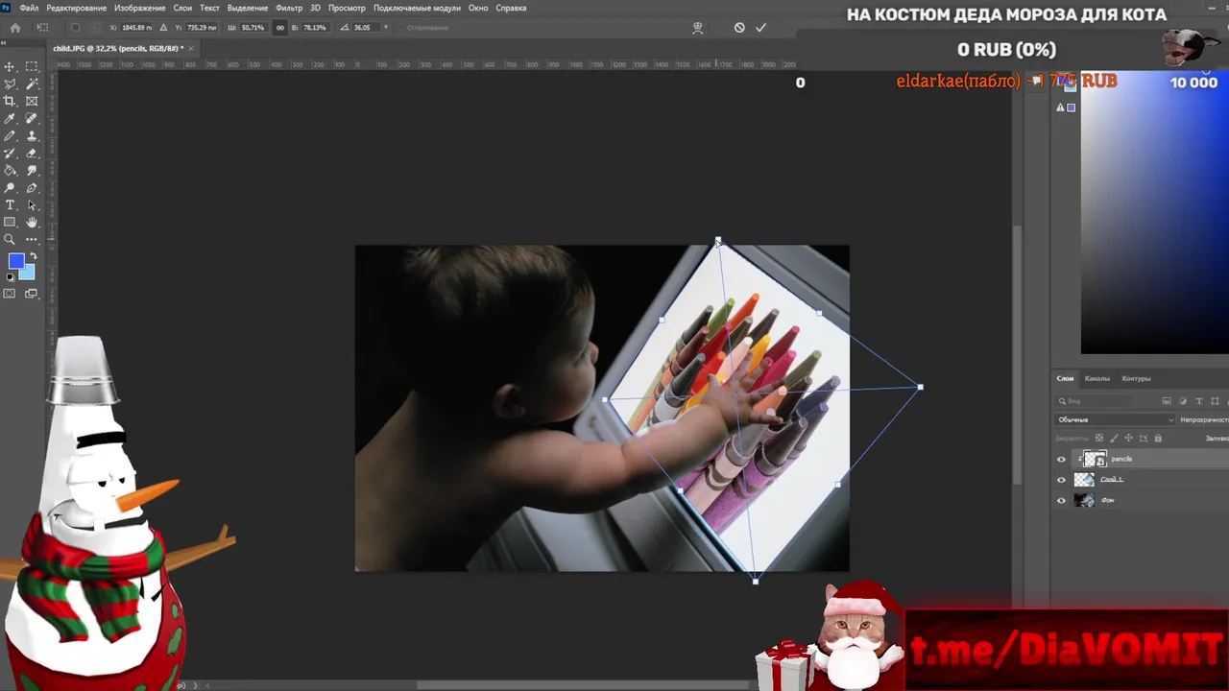The image size is (1229, 691).
Task: Lock layer position icon
Action: [1127, 439]
